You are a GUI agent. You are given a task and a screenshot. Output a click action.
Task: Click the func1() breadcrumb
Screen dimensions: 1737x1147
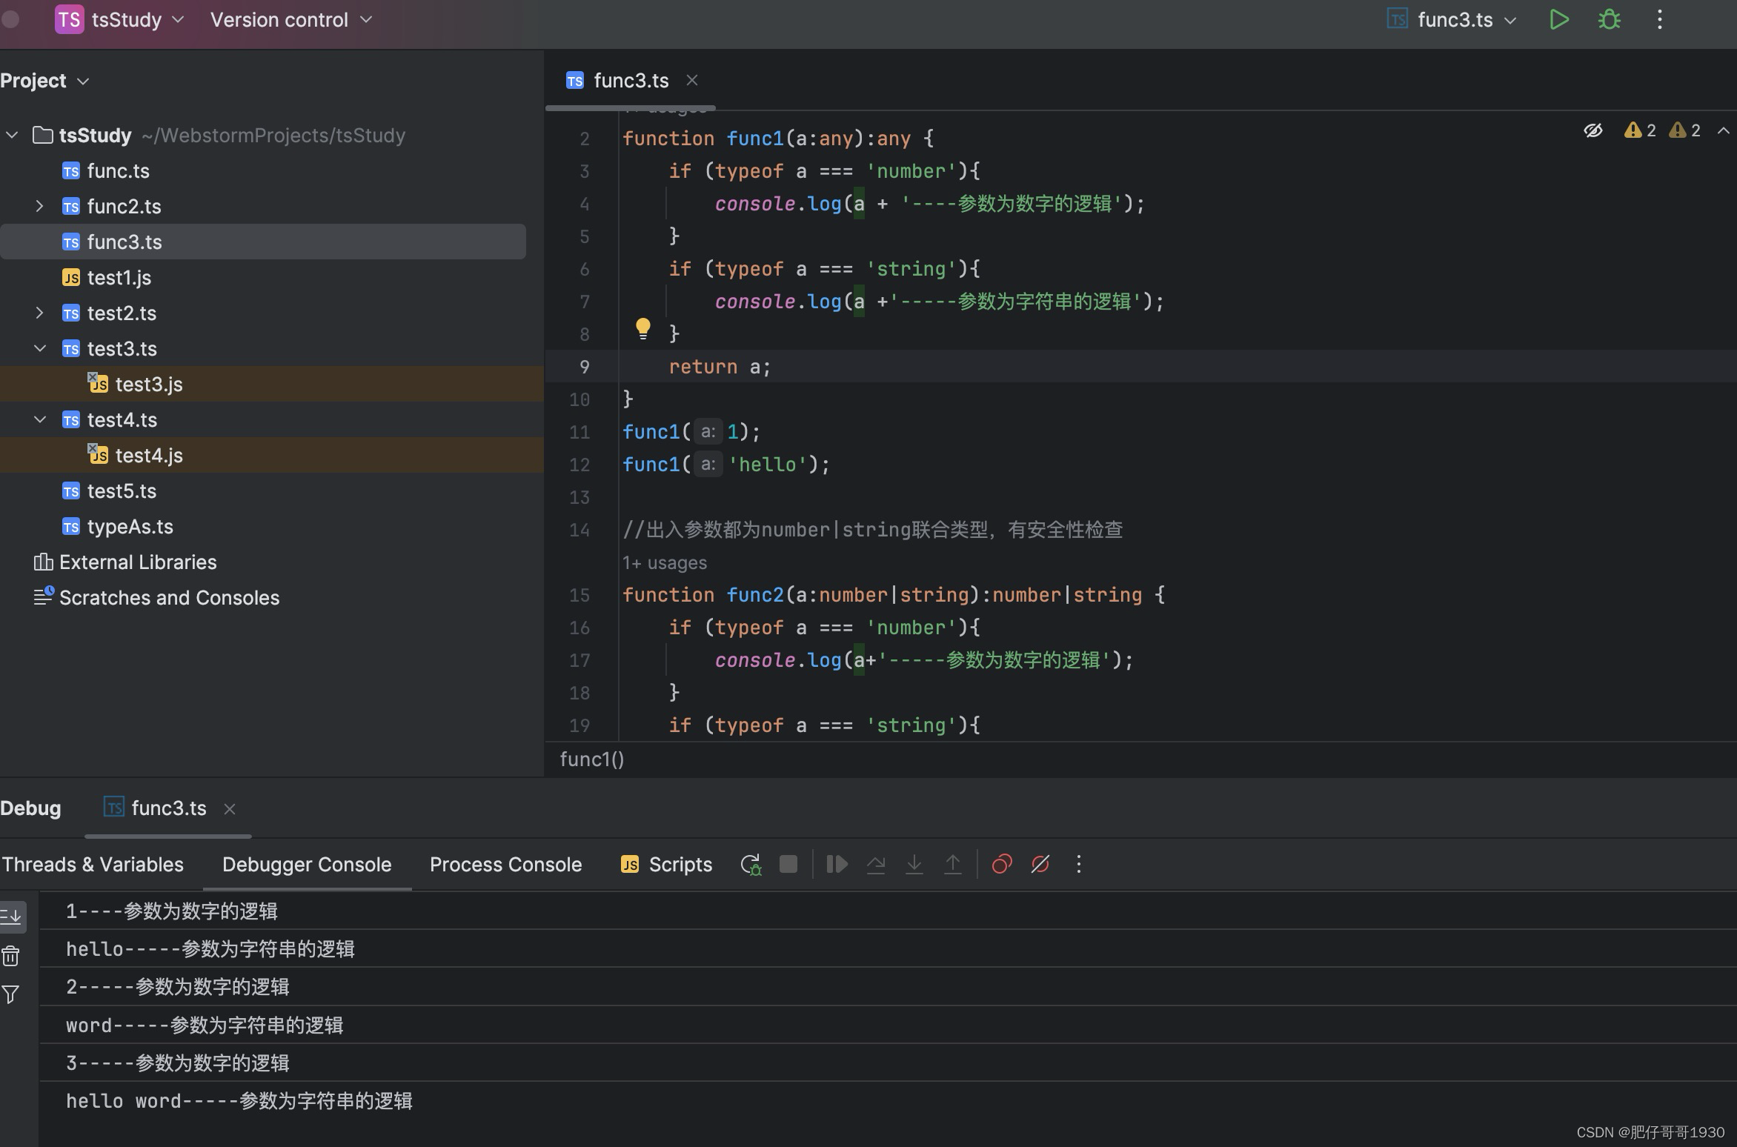(592, 759)
